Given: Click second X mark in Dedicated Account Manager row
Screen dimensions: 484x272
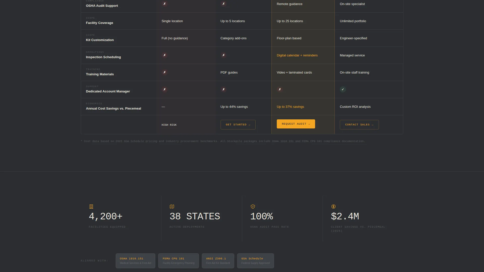Looking at the screenshot, I should pos(224,89).
